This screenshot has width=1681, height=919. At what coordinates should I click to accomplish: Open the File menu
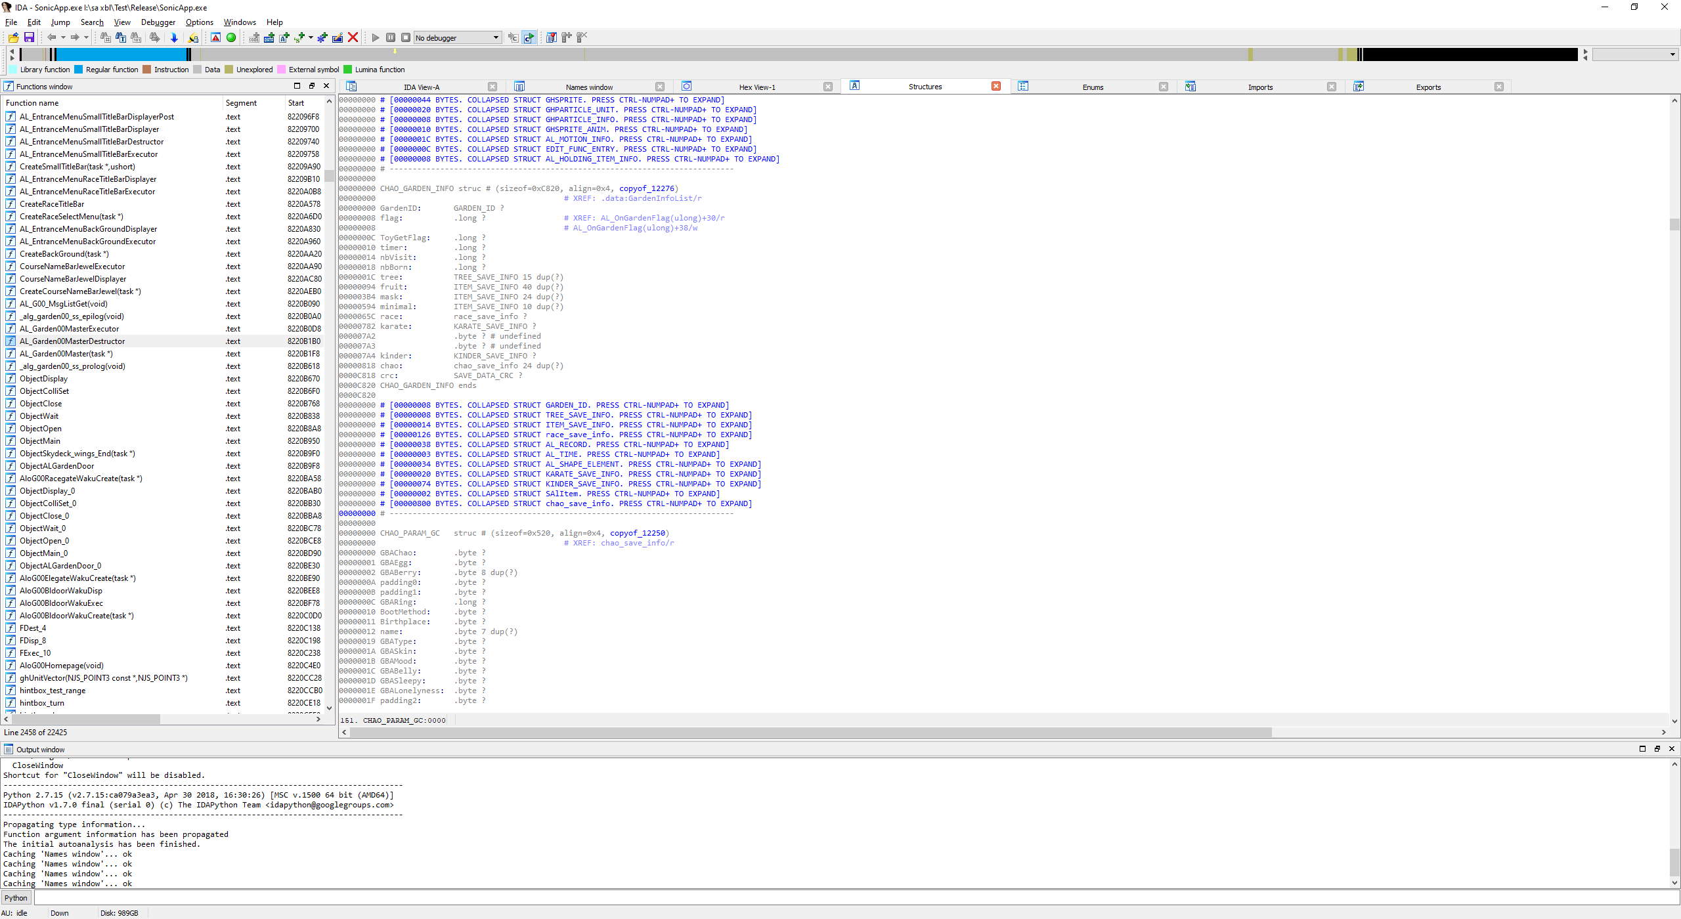(11, 22)
